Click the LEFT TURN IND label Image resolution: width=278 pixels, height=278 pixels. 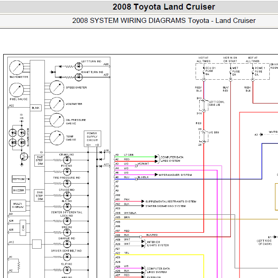point(91,61)
